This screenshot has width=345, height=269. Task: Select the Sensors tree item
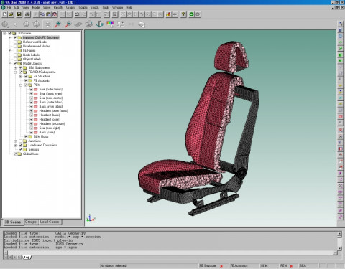(34, 149)
